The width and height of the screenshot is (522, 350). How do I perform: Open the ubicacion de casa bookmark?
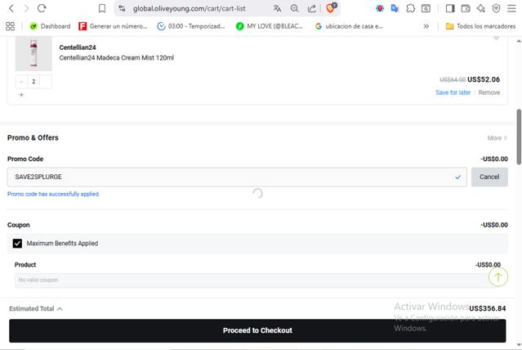coord(349,26)
